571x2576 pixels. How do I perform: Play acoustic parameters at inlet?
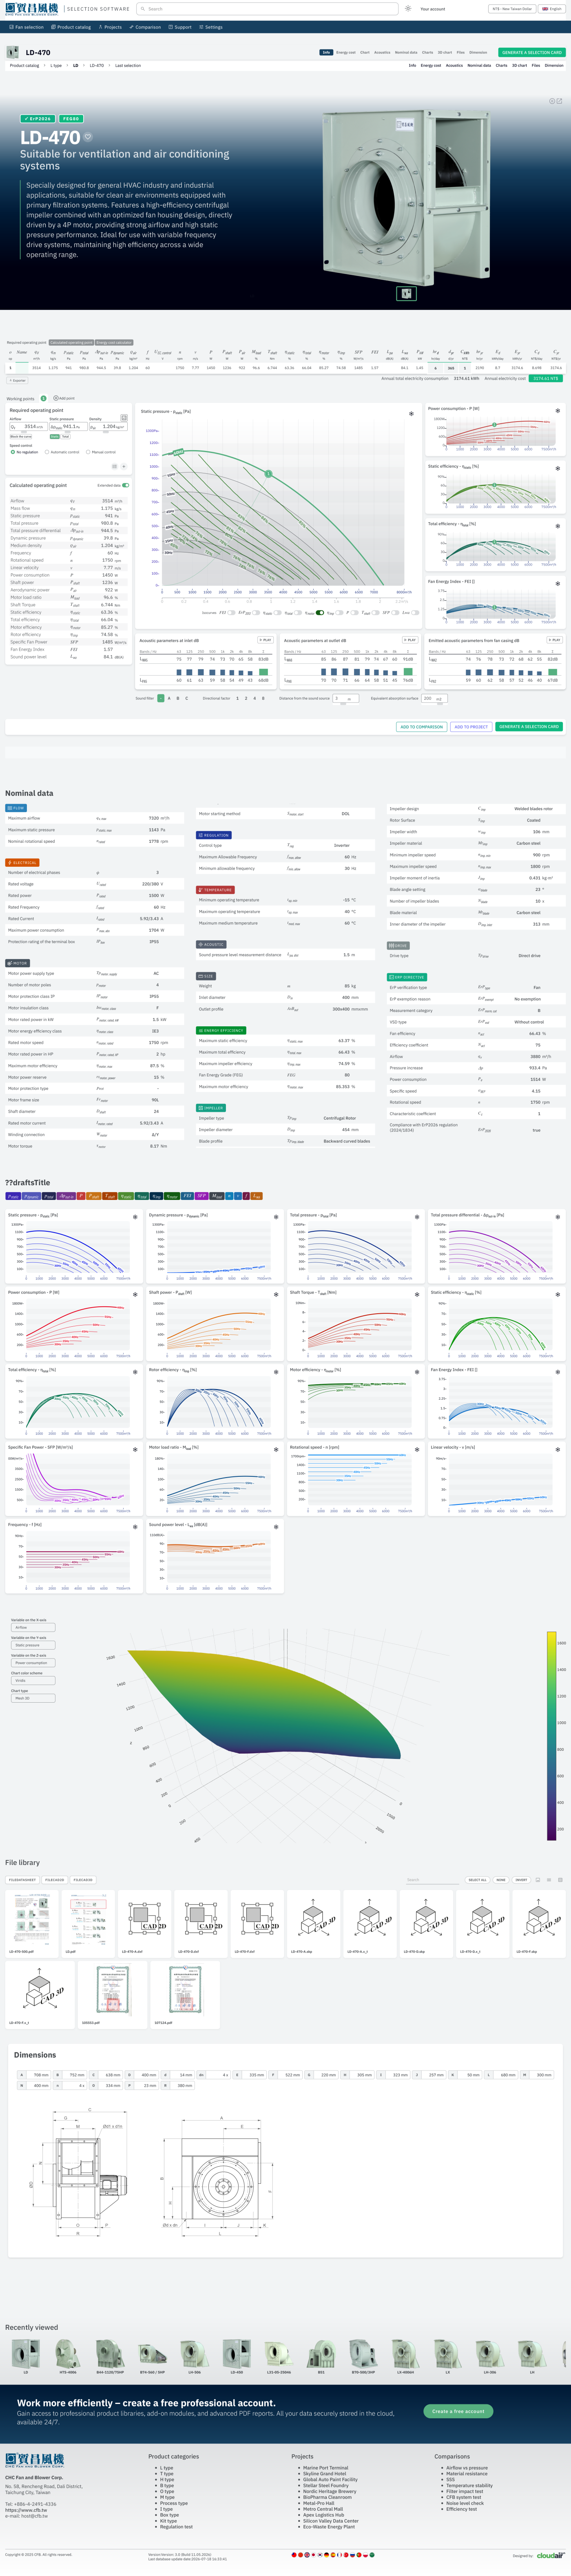click(266, 640)
